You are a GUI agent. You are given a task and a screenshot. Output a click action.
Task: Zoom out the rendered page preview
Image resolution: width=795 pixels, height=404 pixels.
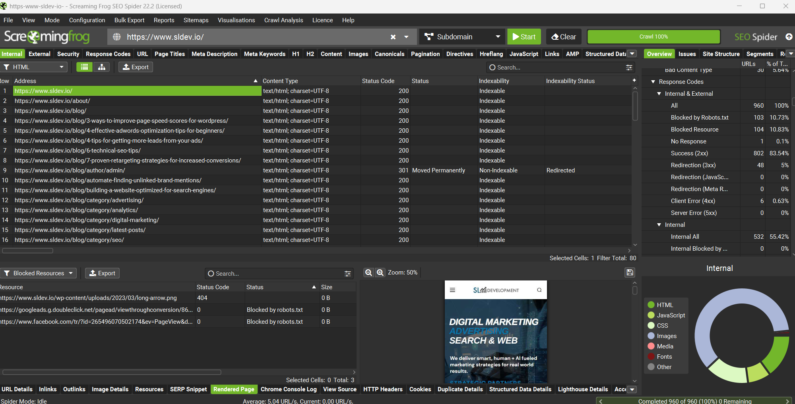(368, 273)
